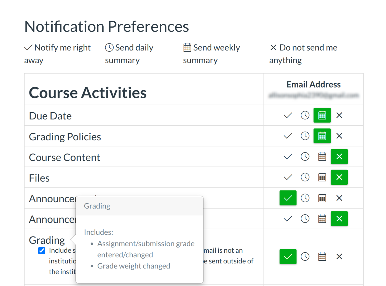This screenshot has height=286, width=386.
Task: Choose daily summary for Grading row
Action: tap(305, 257)
